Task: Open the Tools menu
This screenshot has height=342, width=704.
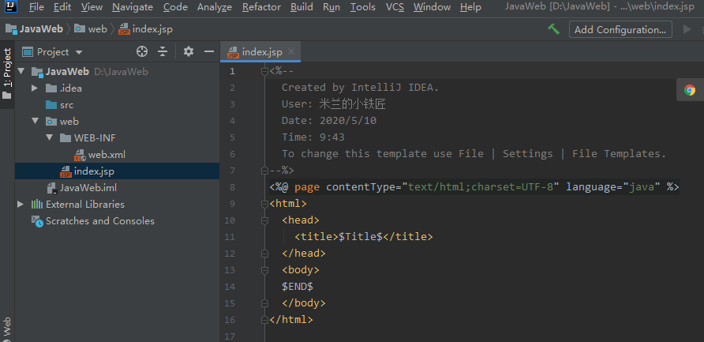Action: pos(363,7)
